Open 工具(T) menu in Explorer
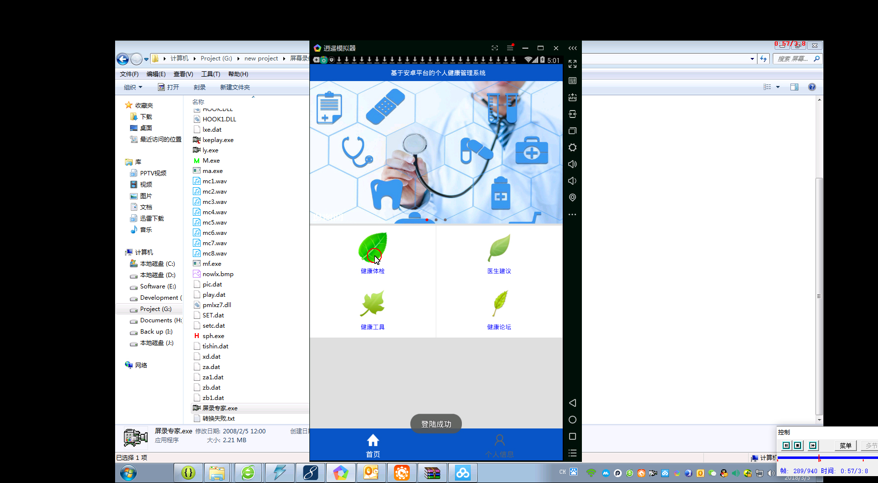The width and height of the screenshot is (878, 483). pyautogui.click(x=211, y=74)
